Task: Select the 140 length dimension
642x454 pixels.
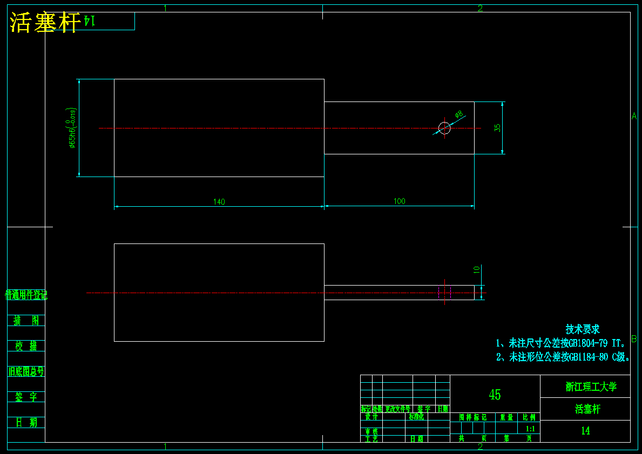Action: (x=219, y=201)
